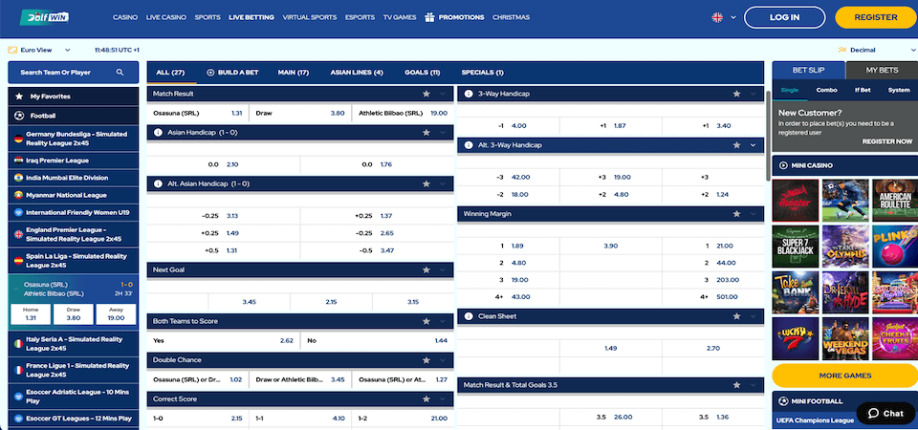Click the search magnifier icon
918x430 pixels.
(x=120, y=73)
